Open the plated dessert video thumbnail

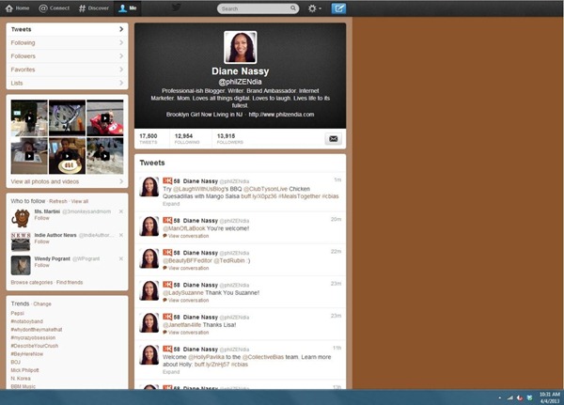click(x=68, y=156)
